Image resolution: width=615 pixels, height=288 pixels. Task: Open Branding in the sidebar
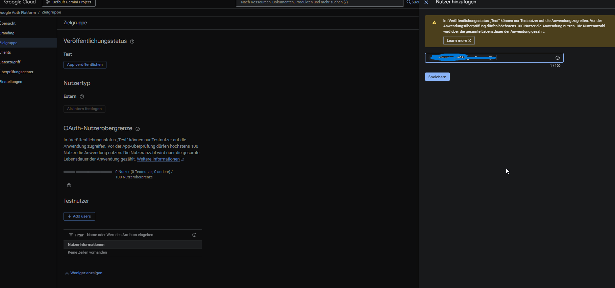pos(7,33)
